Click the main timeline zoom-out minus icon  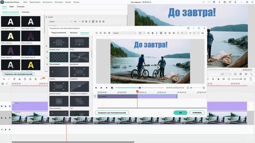click(x=229, y=79)
